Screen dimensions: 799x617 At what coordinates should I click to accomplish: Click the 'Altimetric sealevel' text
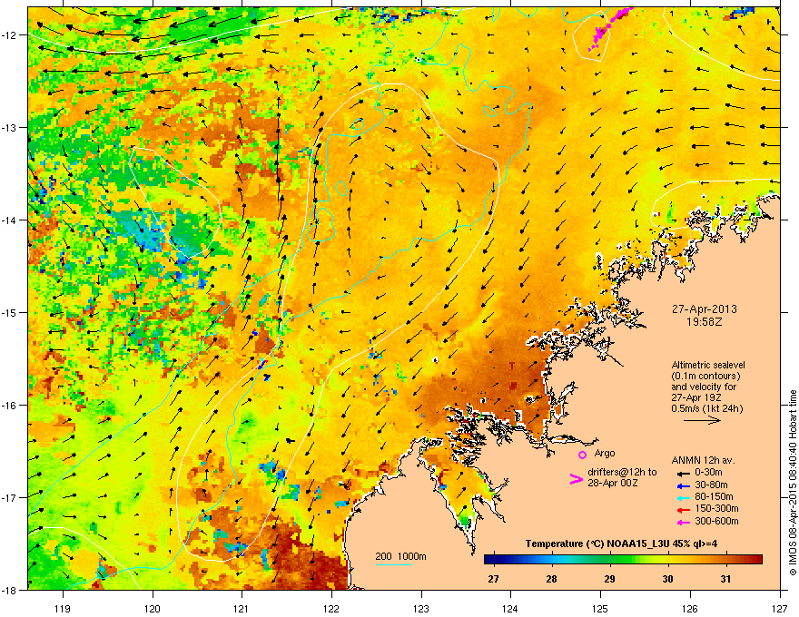pos(708,365)
